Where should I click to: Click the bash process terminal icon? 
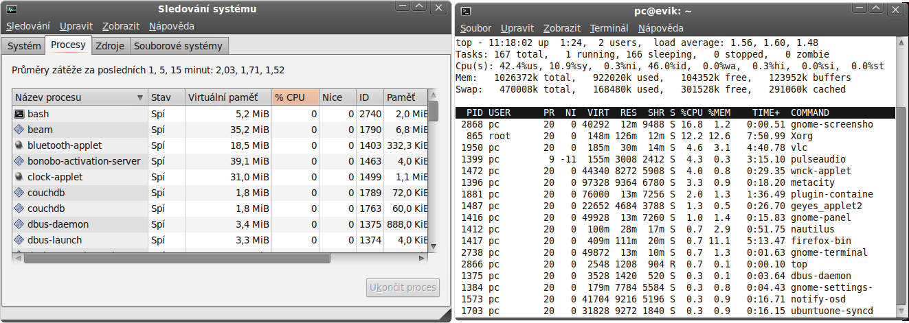tap(19, 114)
